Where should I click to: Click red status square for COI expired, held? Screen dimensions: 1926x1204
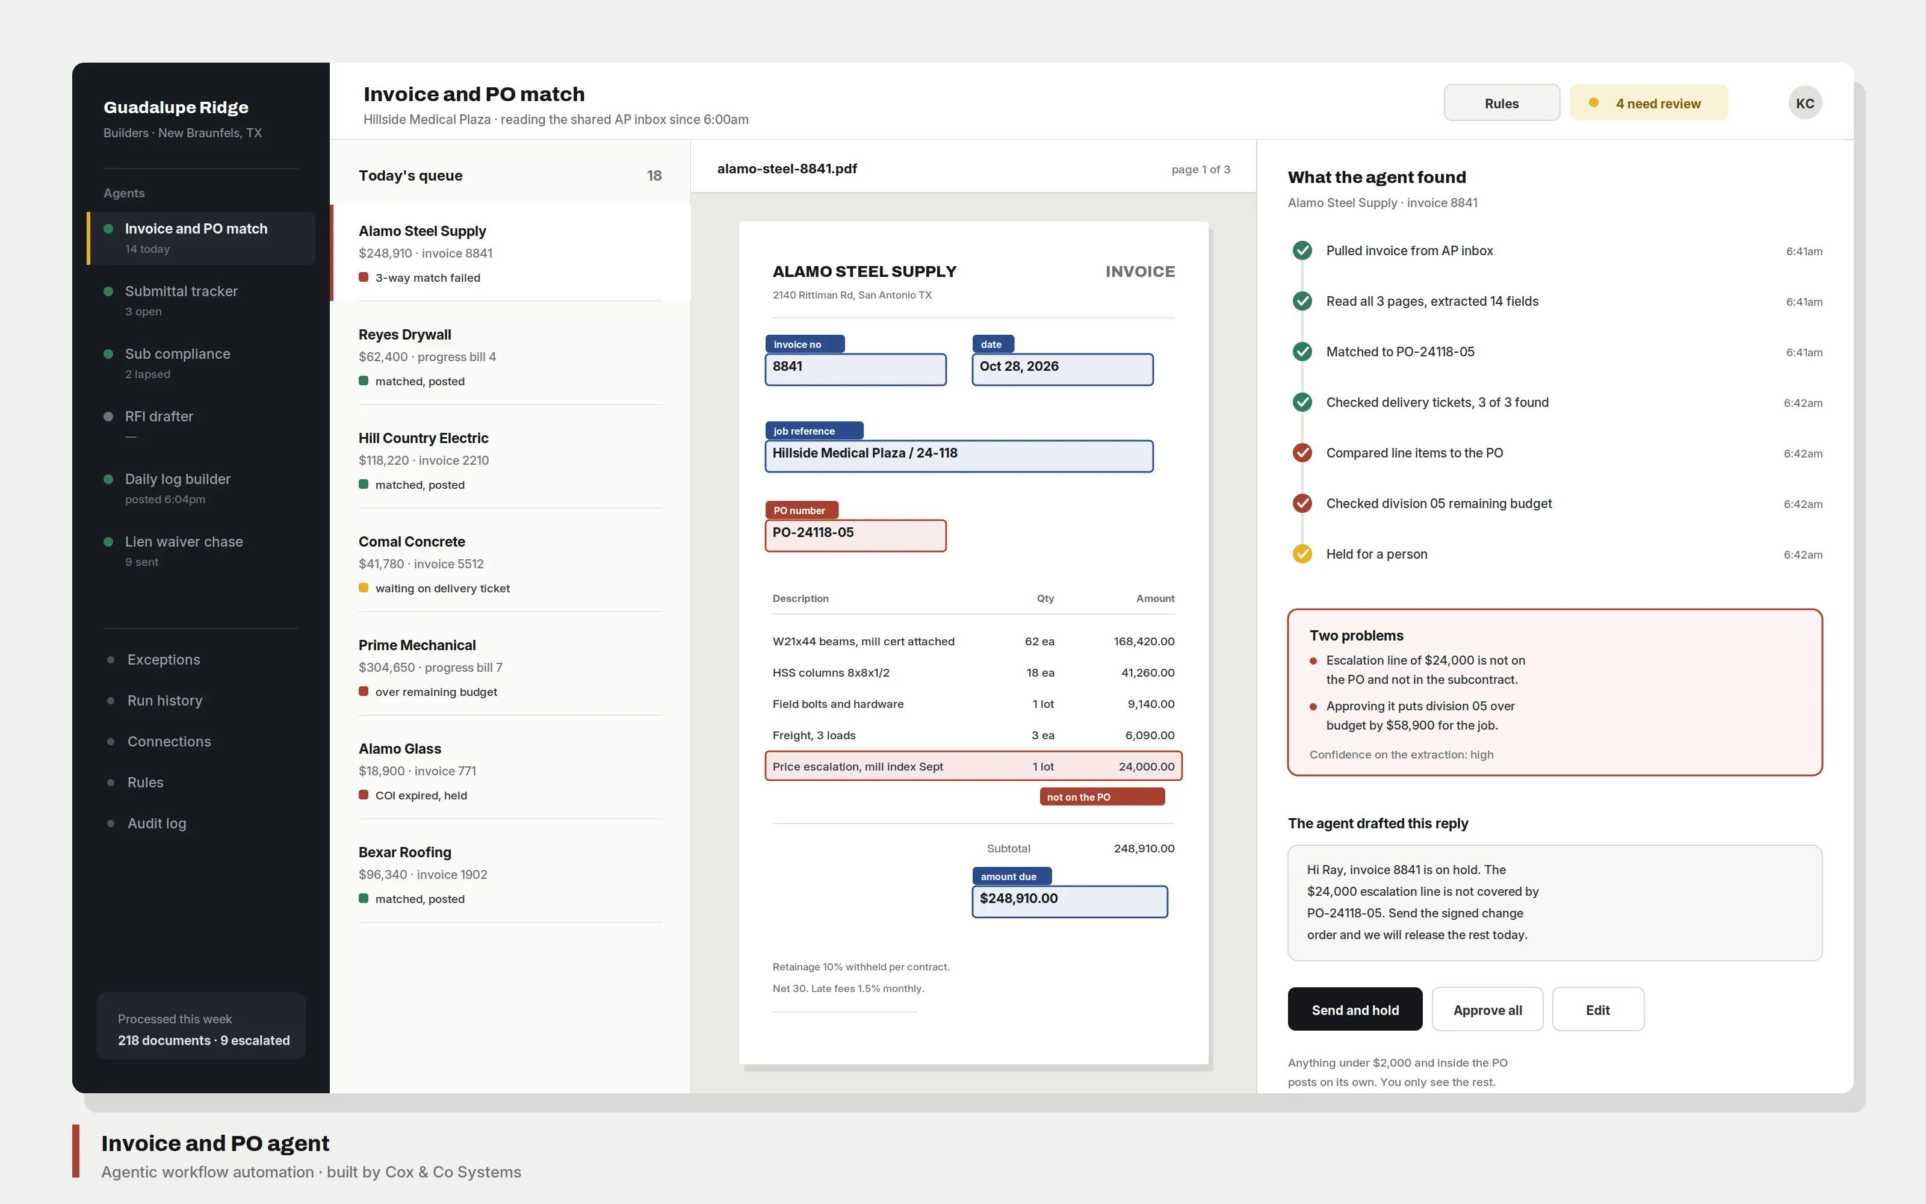point(364,795)
